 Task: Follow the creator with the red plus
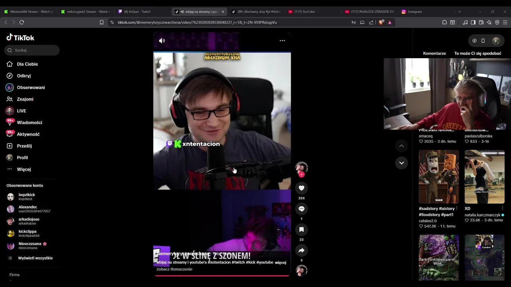(x=301, y=175)
